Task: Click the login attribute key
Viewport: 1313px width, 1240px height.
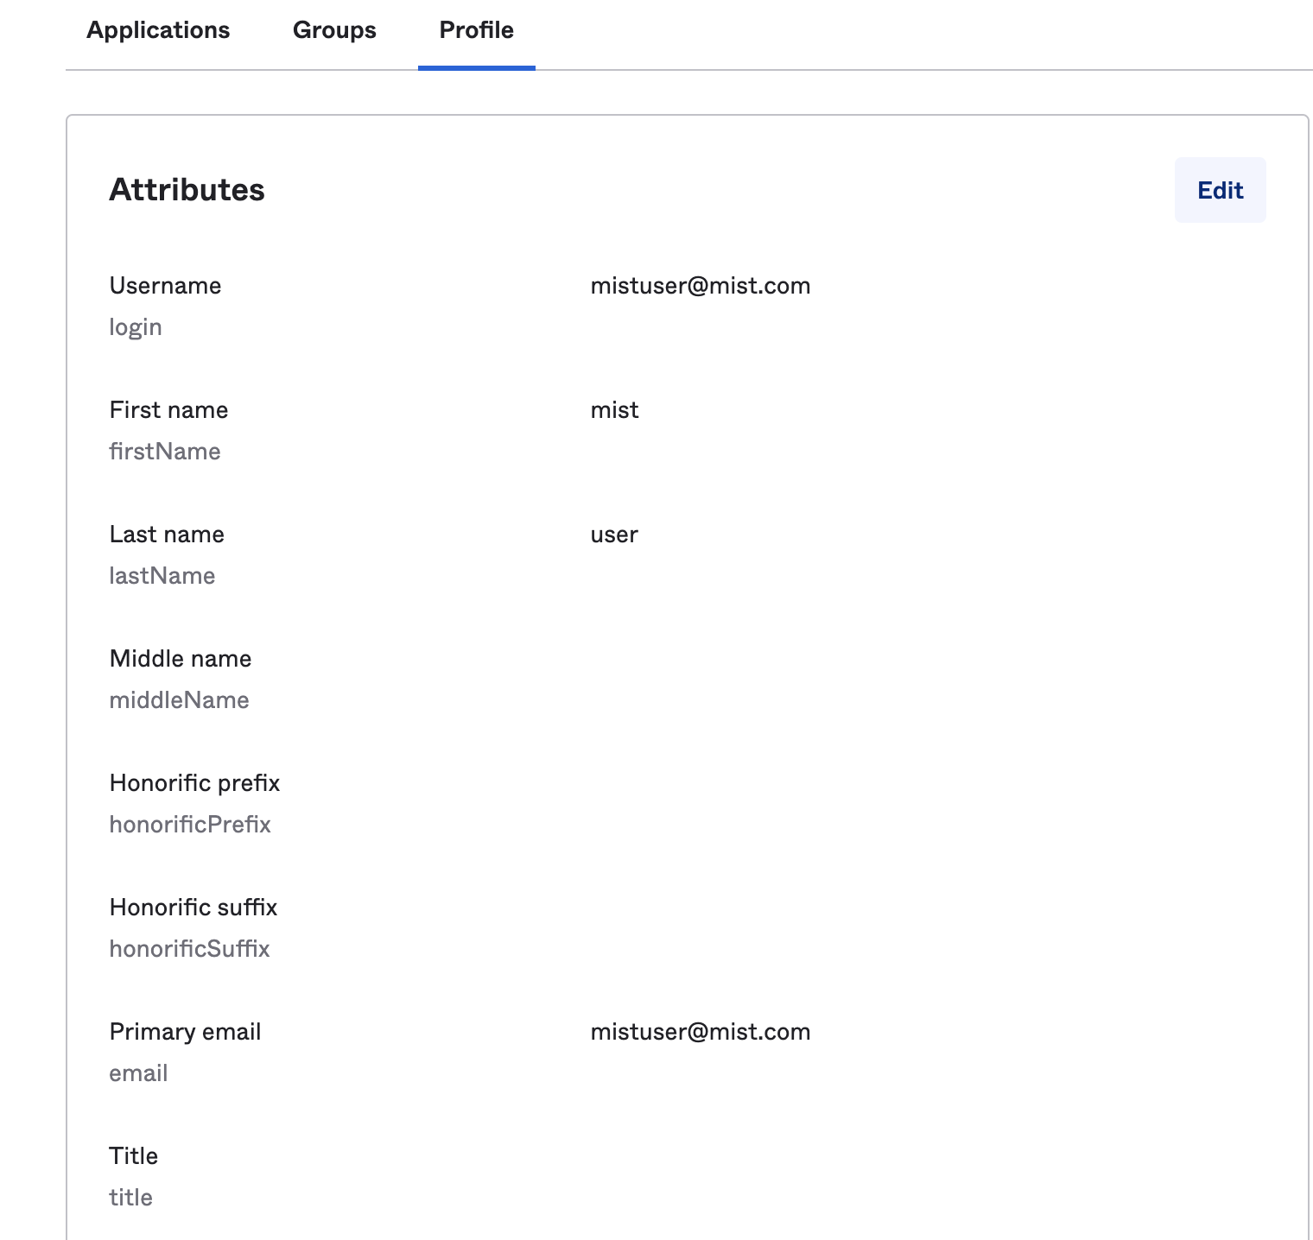Action: 135,327
